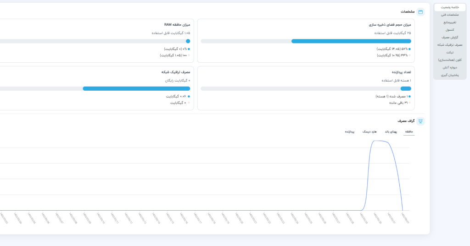
Task: Click the مشخصات section window icon
Action: (420, 11)
